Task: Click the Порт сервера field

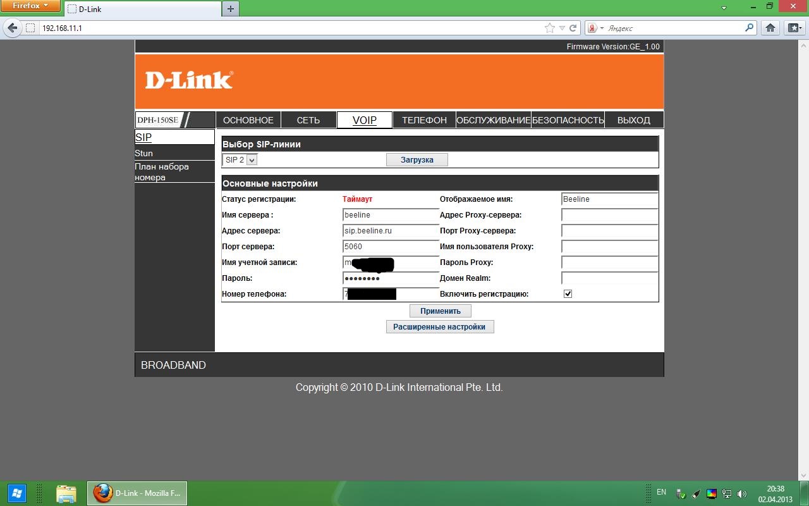Action: pos(391,247)
